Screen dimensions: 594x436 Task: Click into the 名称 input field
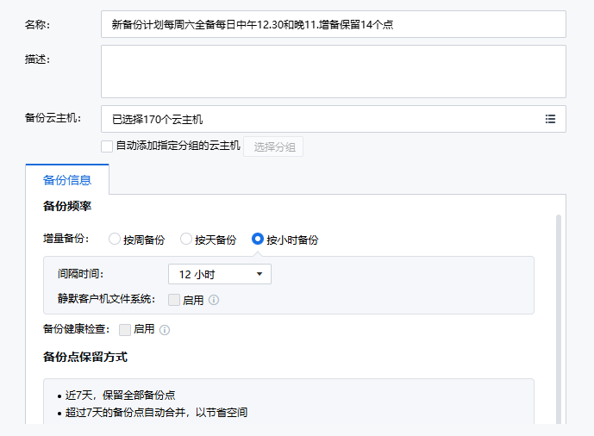click(333, 24)
